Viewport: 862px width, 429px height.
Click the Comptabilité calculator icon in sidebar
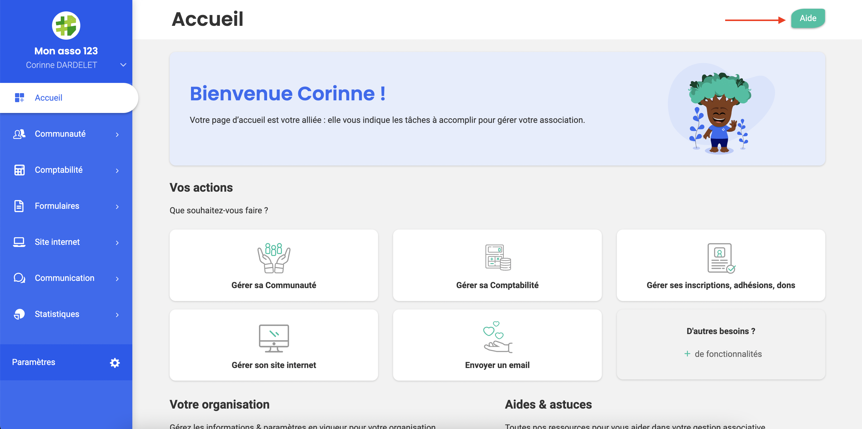(19, 170)
